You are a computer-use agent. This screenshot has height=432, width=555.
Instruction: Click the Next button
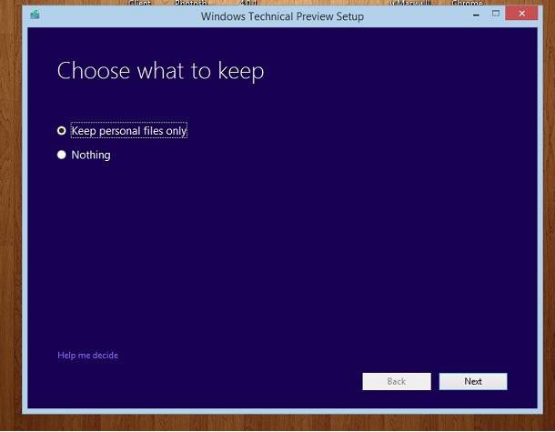pos(473,381)
